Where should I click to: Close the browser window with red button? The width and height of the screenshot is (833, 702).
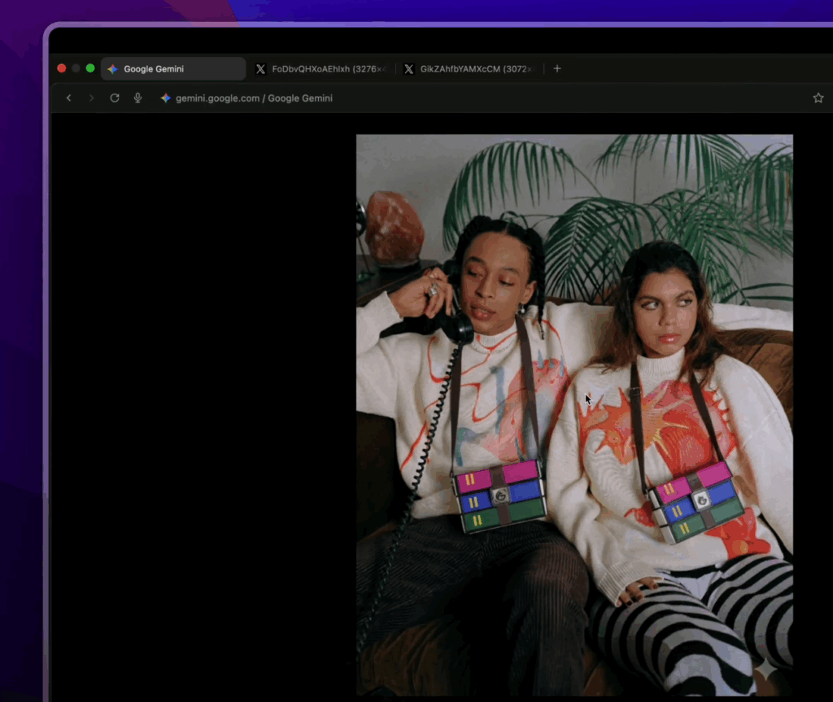[61, 68]
